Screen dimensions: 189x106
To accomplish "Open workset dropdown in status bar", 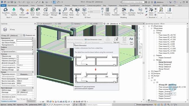I will 59,105.
